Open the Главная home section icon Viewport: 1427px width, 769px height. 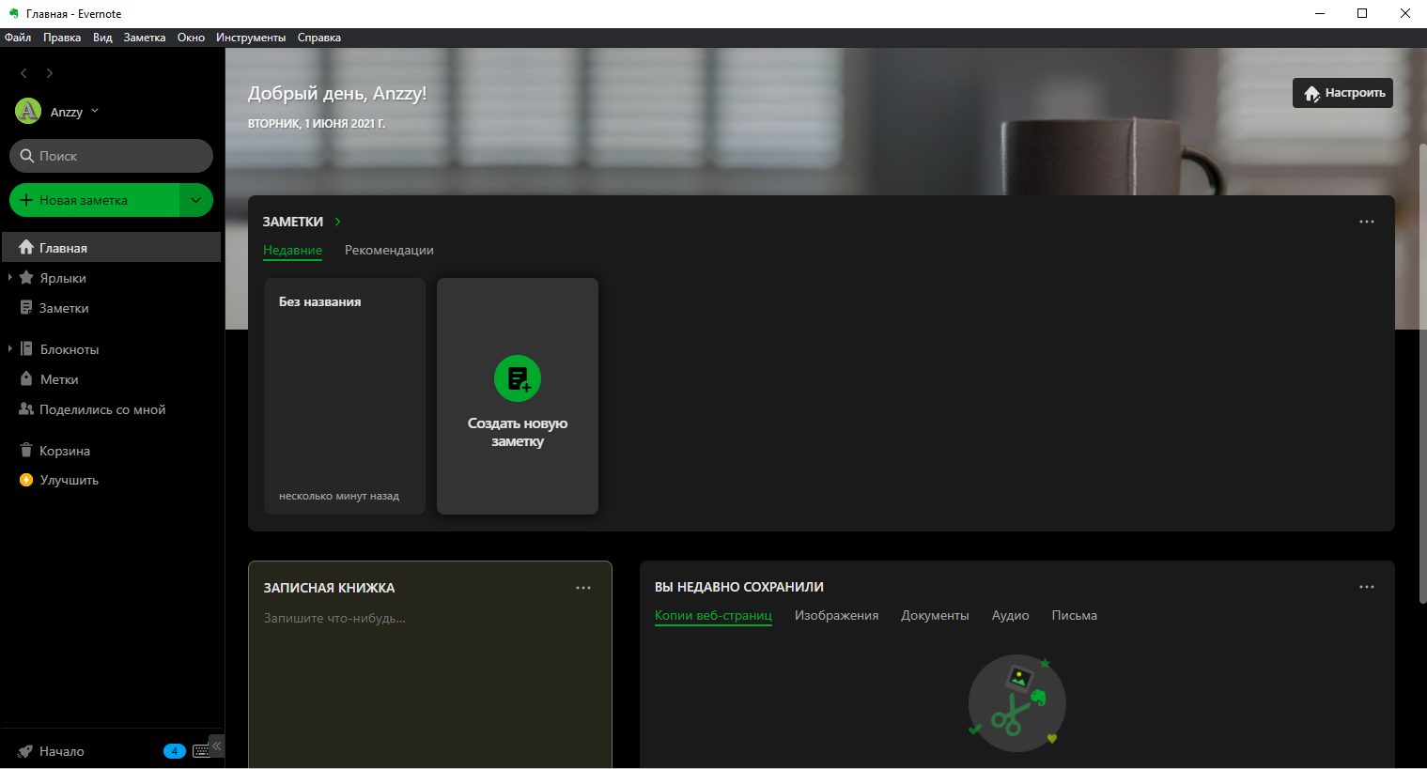click(x=25, y=247)
